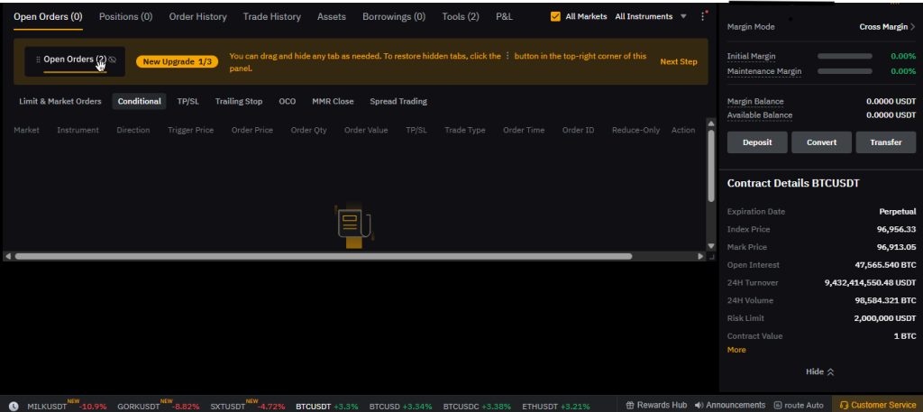The height and width of the screenshot is (412, 923).
Task: Click the Order Qty column header
Action: (308, 130)
